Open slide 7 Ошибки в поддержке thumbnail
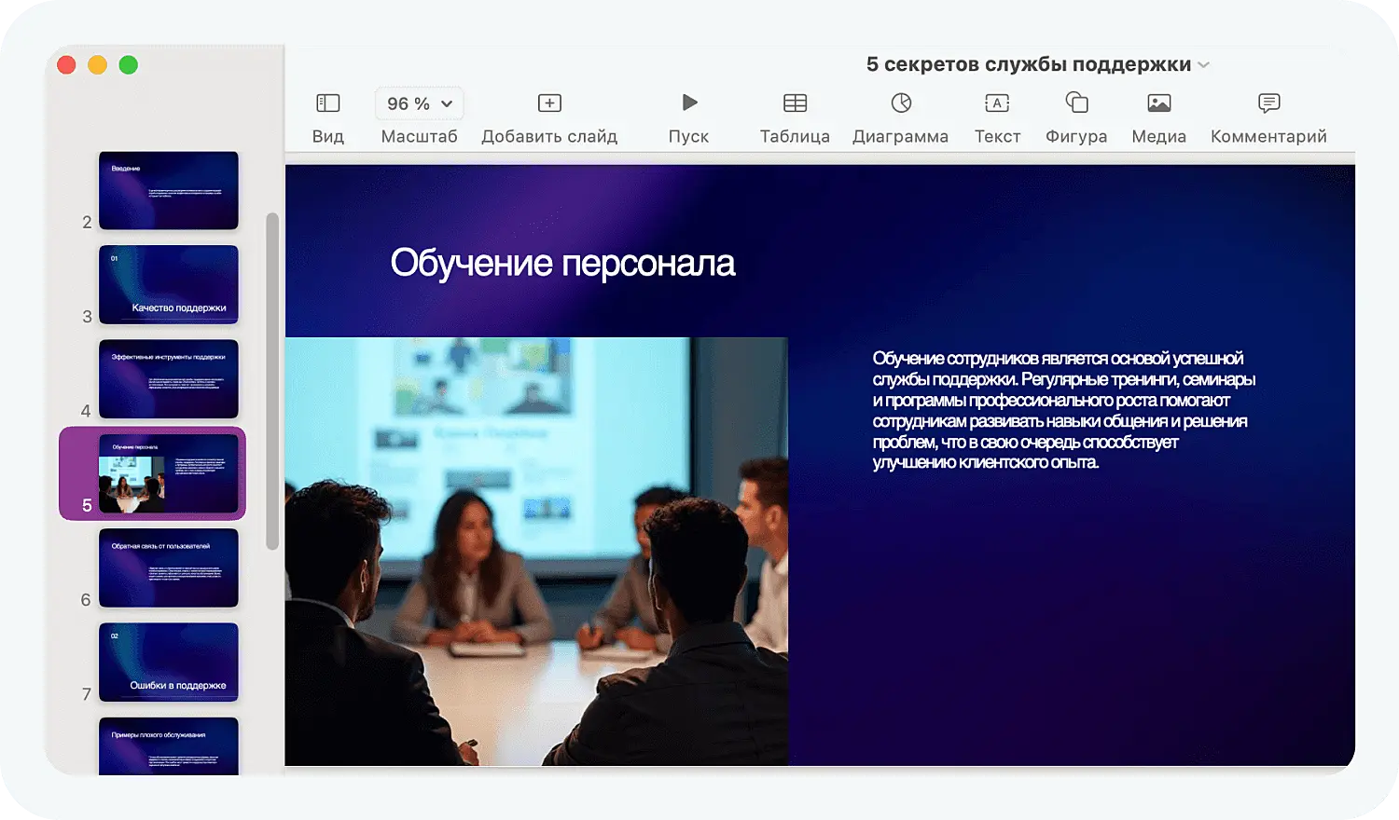This screenshot has width=1399, height=820. 169,663
